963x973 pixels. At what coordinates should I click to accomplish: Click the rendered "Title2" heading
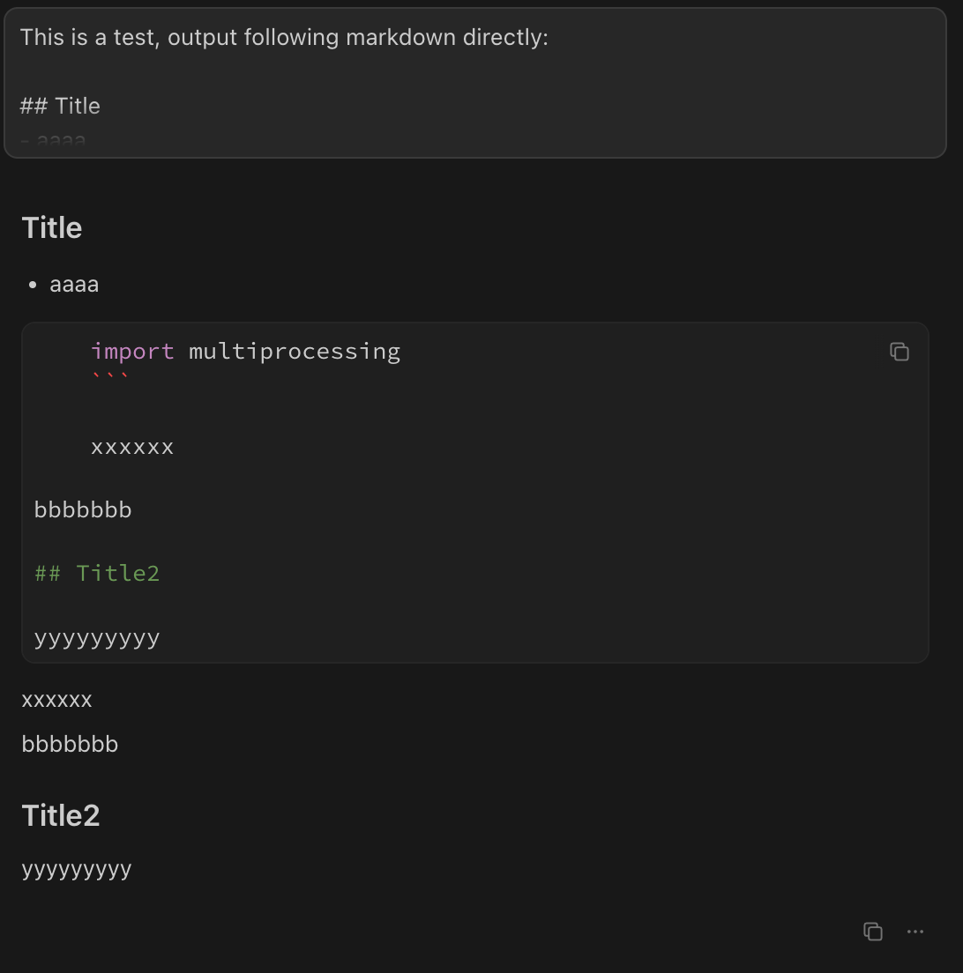(x=61, y=815)
